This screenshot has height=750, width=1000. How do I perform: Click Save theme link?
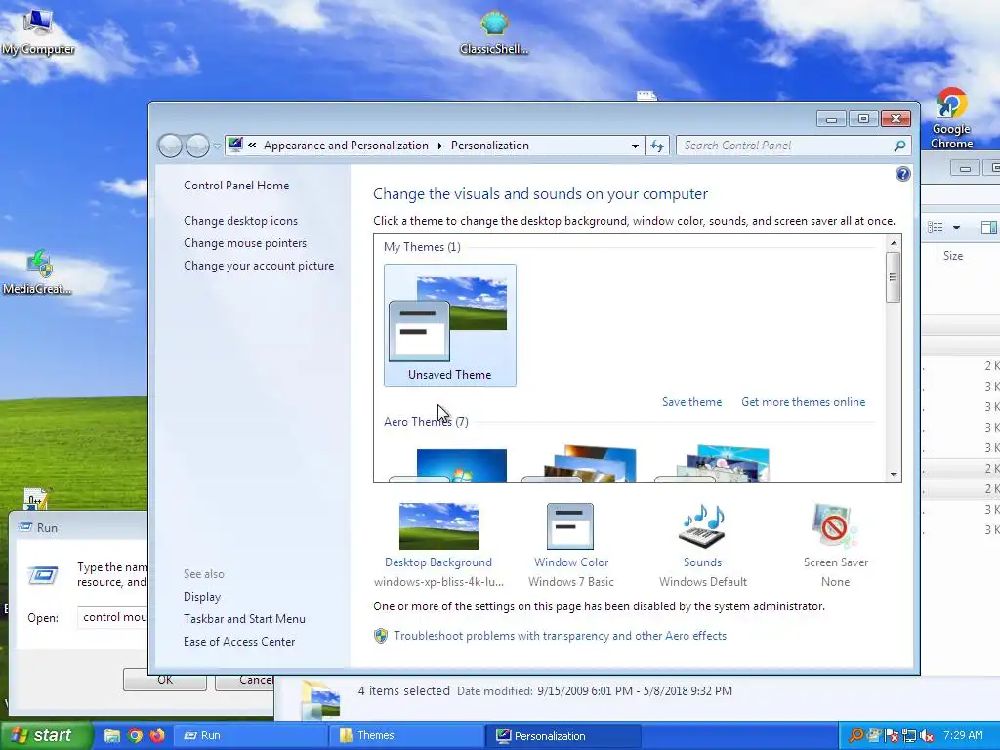(x=691, y=401)
